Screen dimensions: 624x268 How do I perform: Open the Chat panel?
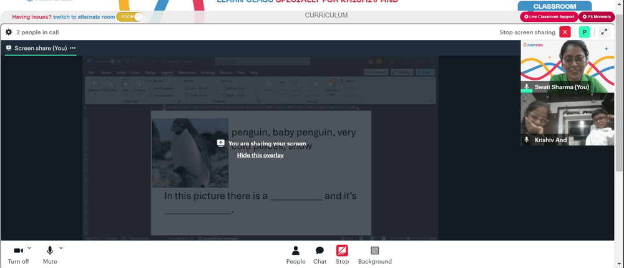click(x=319, y=256)
